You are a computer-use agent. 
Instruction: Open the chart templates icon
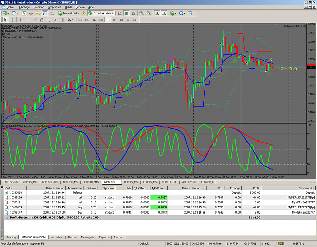pos(190,13)
